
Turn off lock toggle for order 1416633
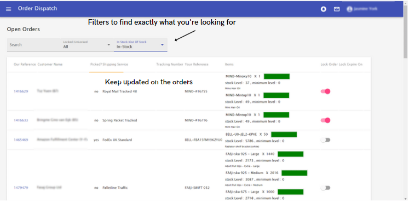(x=326, y=120)
